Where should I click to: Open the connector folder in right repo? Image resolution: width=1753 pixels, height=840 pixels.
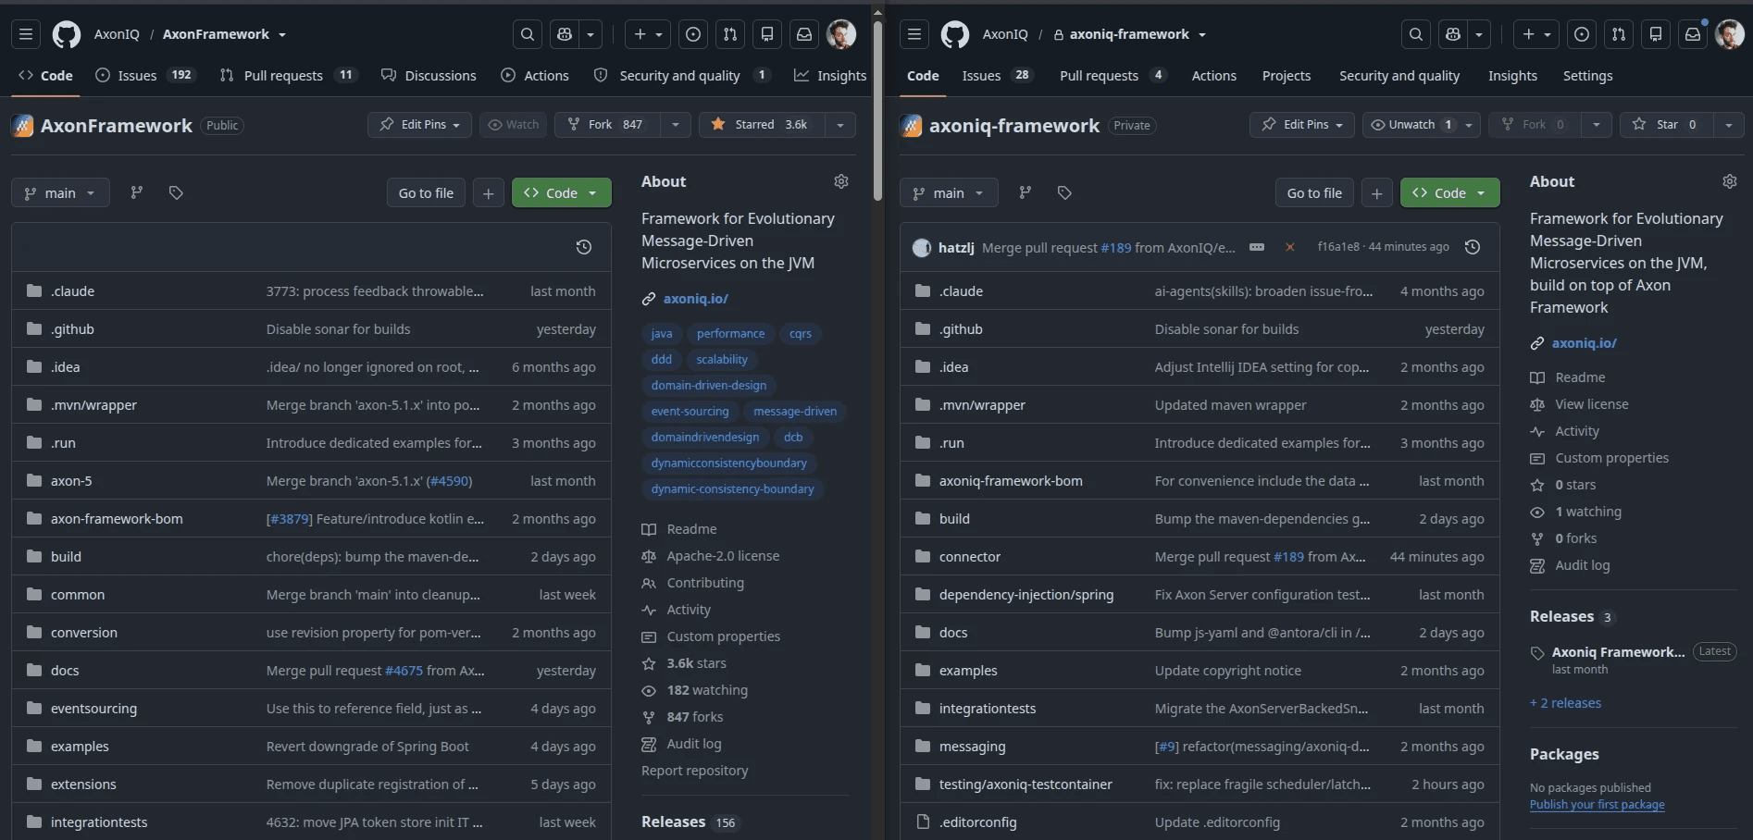tap(970, 557)
